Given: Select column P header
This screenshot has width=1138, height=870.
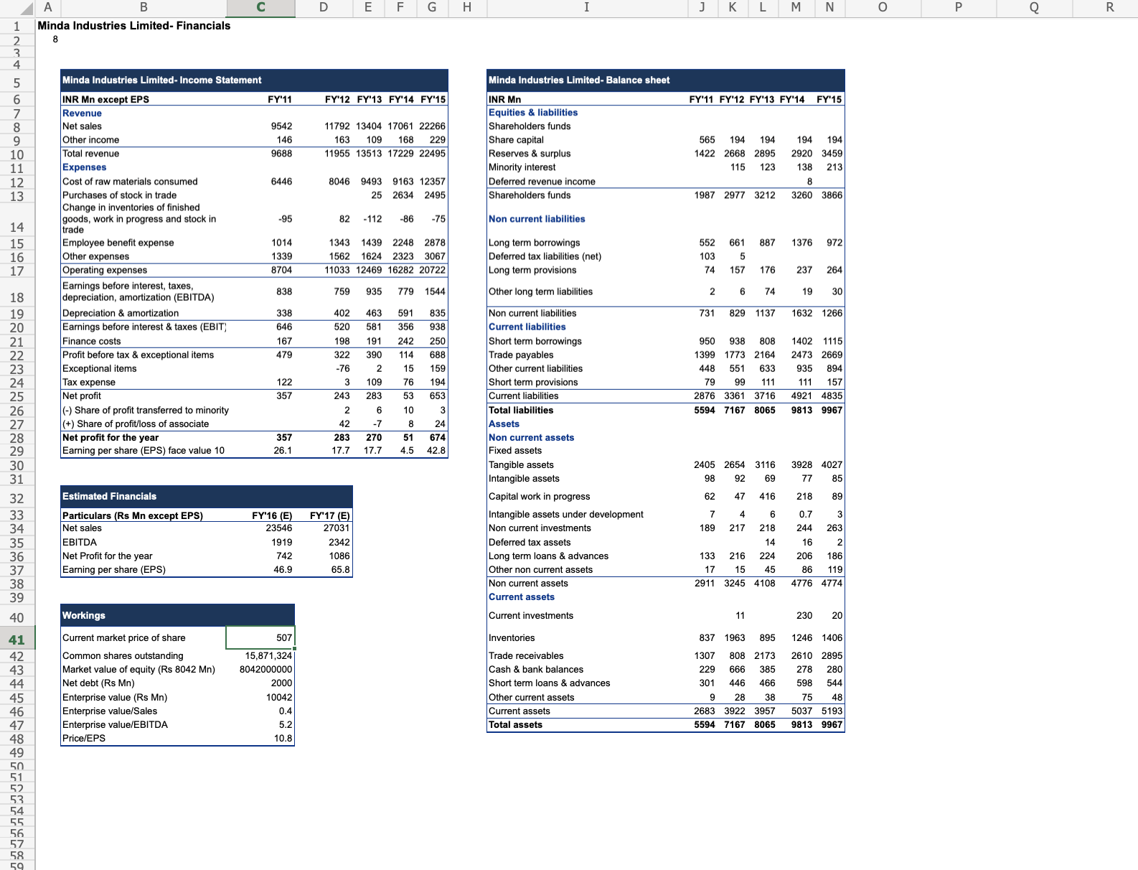Looking at the screenshot, I should [x=959, y=8].
